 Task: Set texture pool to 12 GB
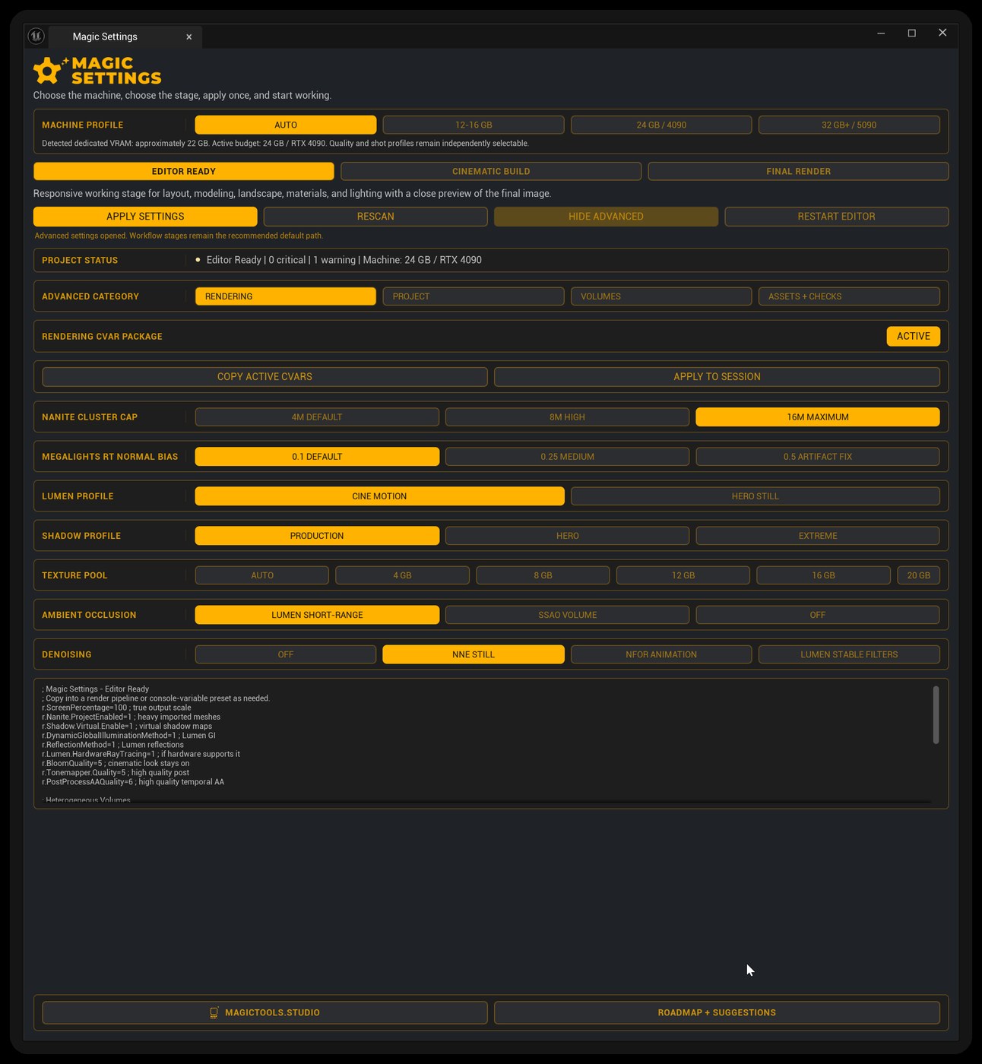[x=683, y=575]
